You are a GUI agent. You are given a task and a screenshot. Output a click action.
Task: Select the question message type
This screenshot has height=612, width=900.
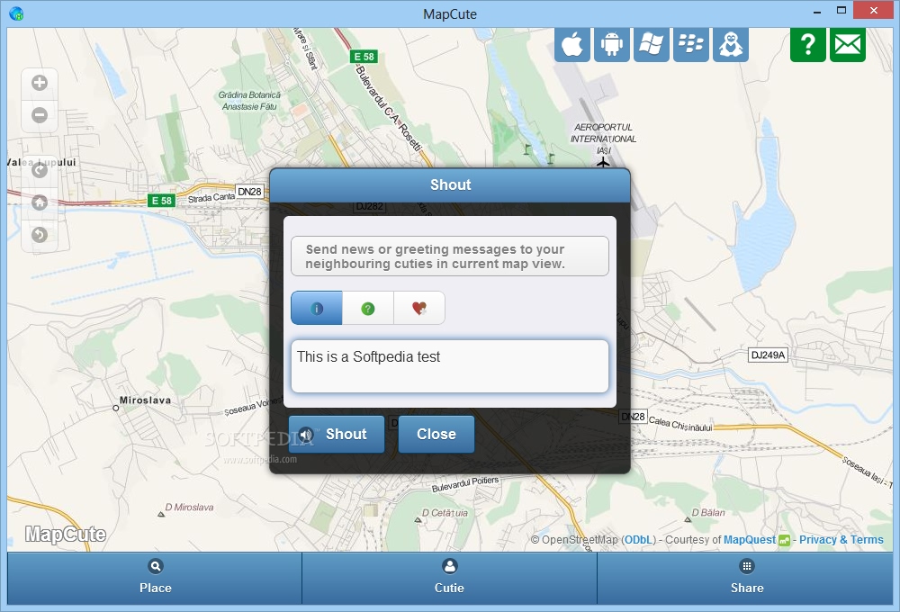tap(368, 309)
